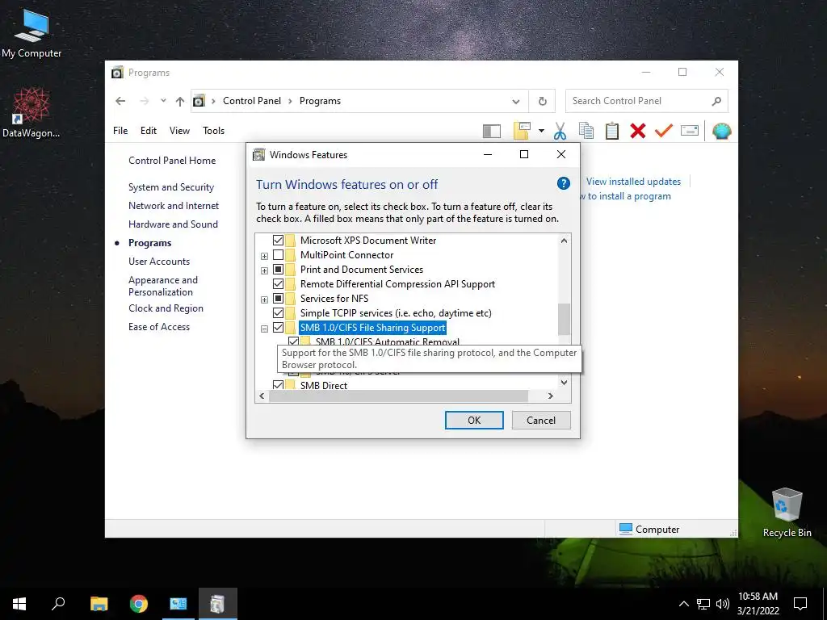827x620 pixels.
Task: Click the Cut scissors icon
Action: pos(560,131)
